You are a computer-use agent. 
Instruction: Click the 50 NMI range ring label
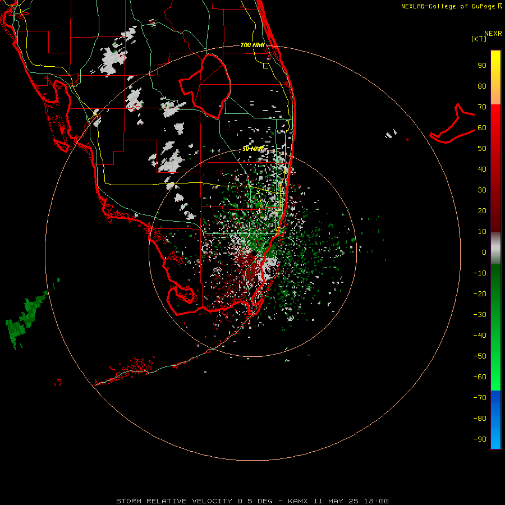click(252, 149)
